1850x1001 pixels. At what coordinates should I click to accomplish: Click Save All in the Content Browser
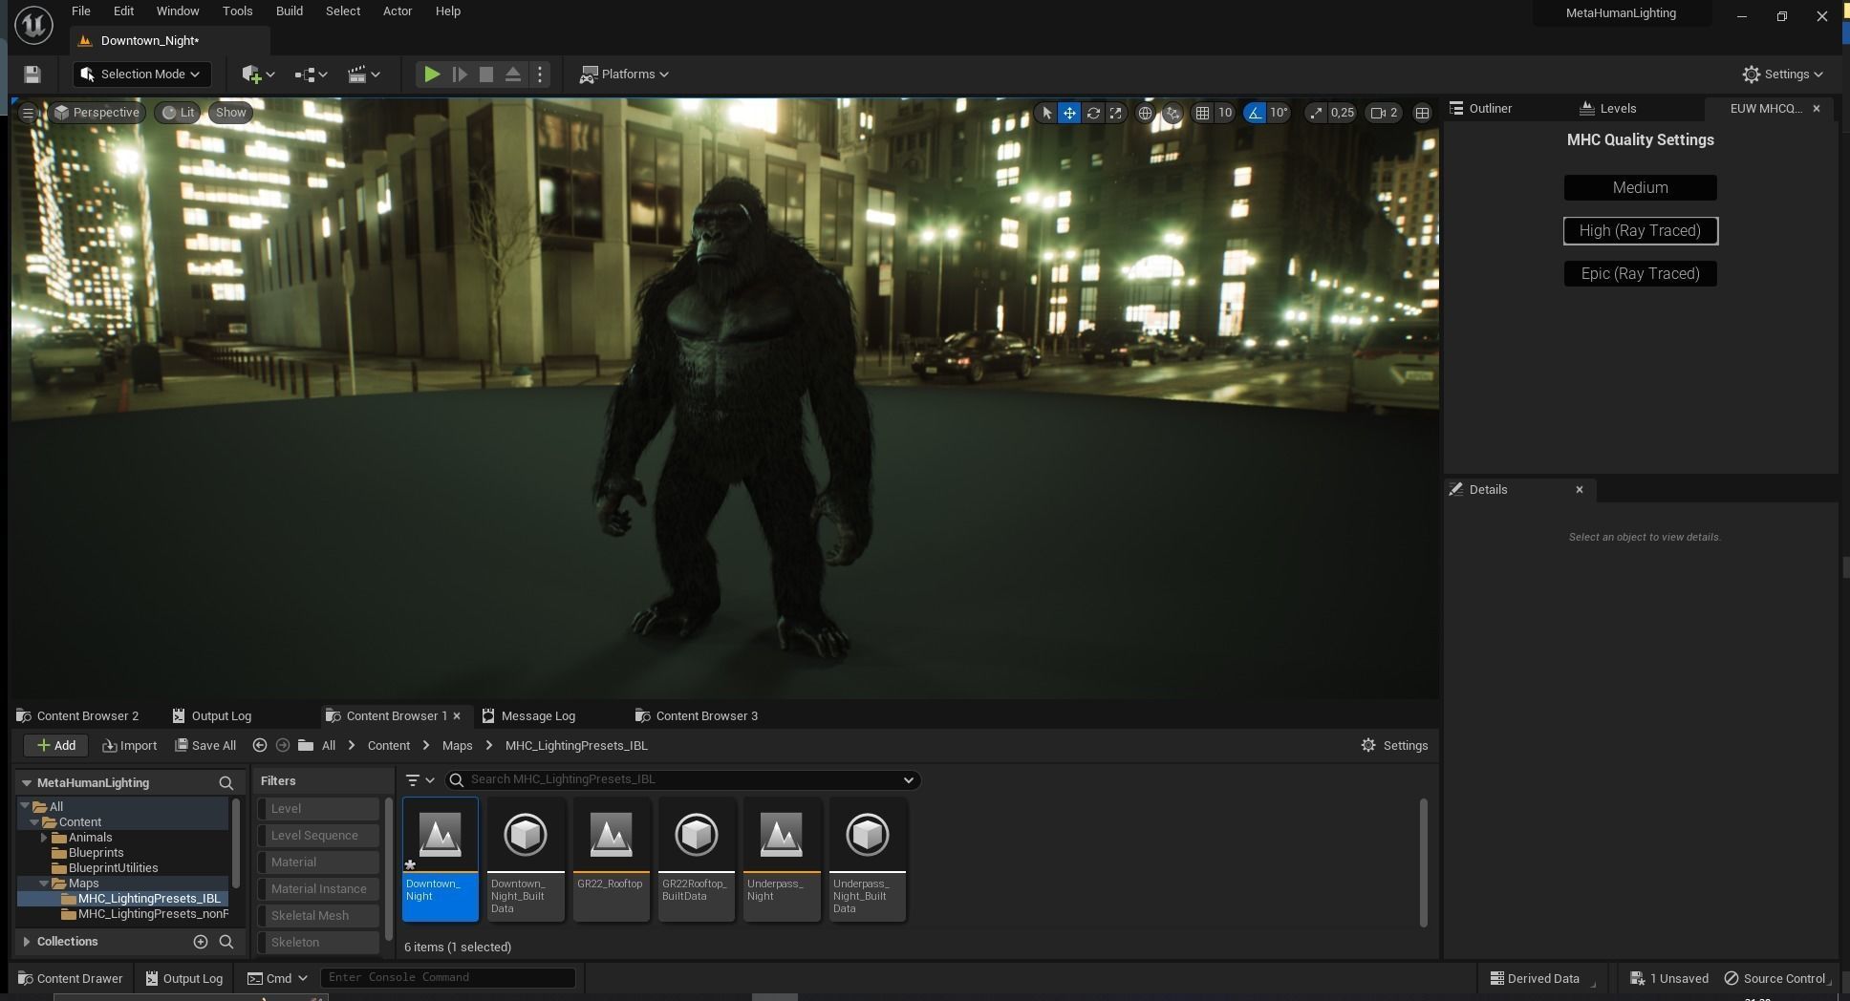205,746
